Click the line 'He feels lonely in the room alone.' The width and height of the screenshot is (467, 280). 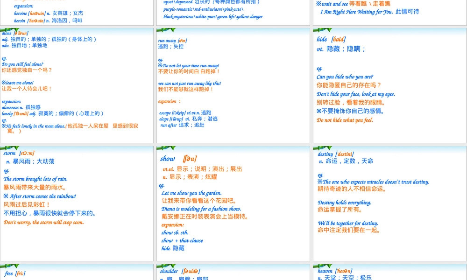pyautogui.click(x=35, y=126)
